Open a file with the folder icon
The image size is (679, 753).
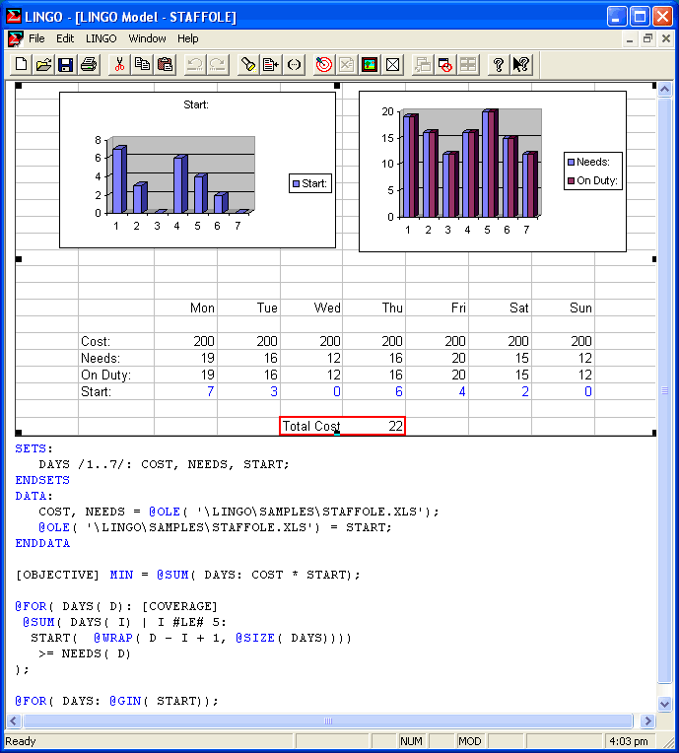click(43, 65)
